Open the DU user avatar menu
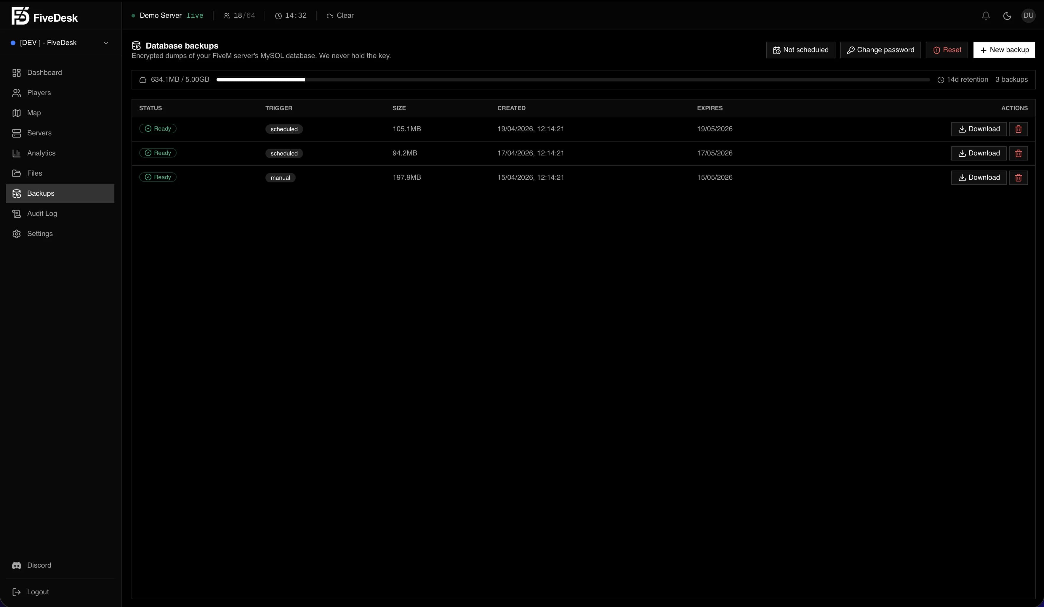This screenshot has height=607, width=1044. pyautogui.click(x=1028, y=16)
